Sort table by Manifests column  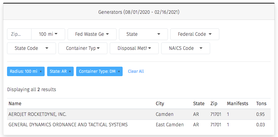(237, 103)
